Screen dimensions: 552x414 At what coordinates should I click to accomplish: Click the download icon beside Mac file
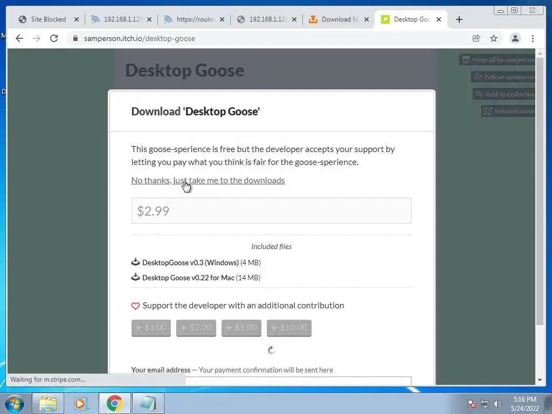135,277
